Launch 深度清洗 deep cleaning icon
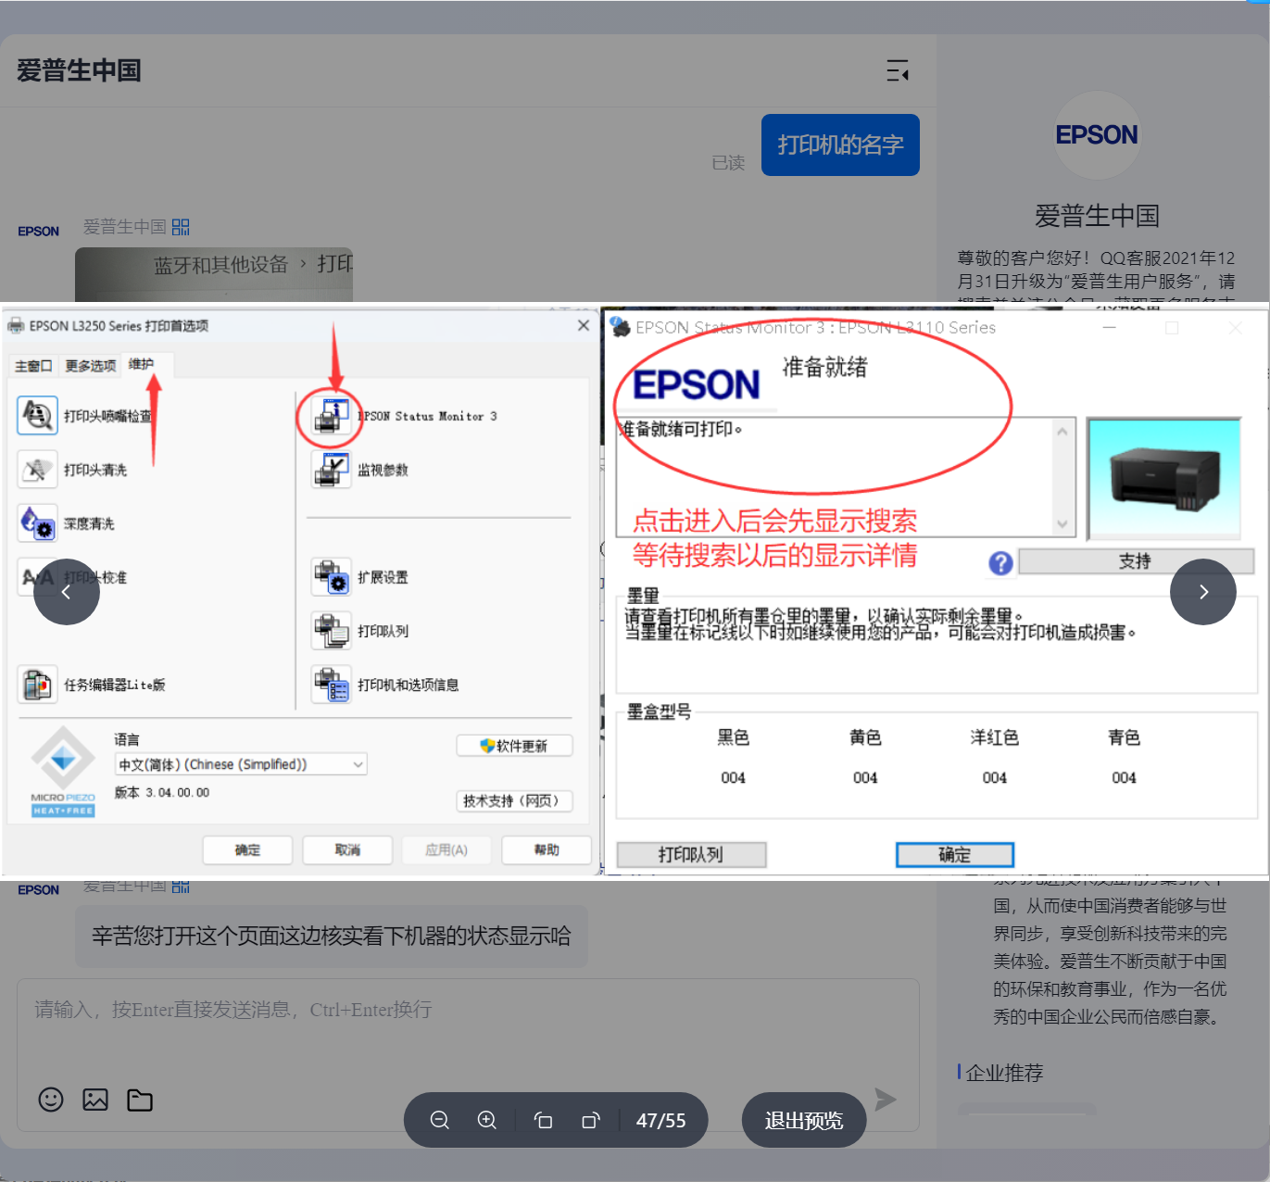 pos(37,523)
